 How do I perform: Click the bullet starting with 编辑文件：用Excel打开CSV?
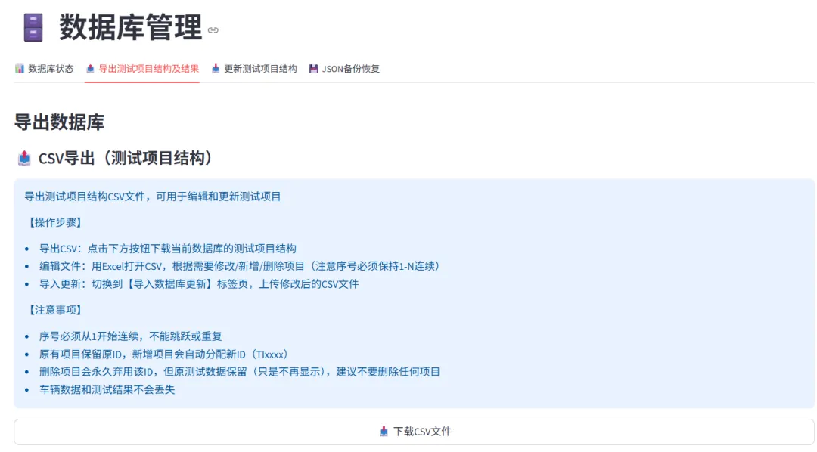point(240,266)
